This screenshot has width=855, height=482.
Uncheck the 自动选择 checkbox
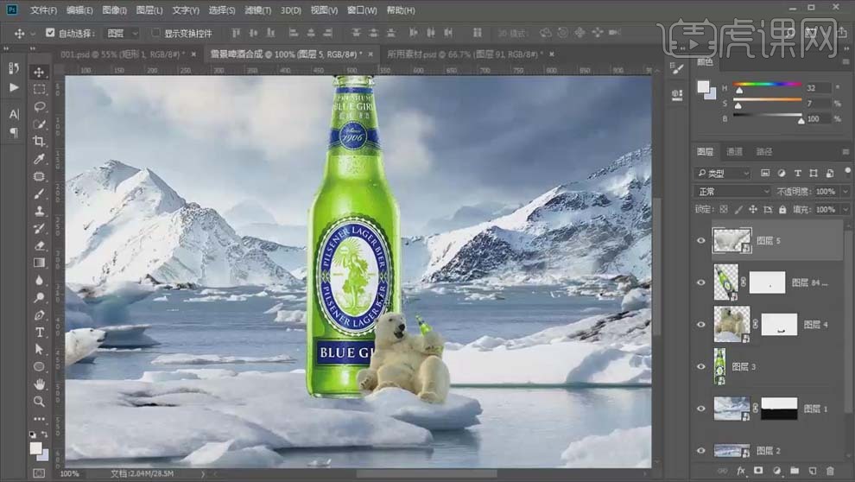click(49, 33)
